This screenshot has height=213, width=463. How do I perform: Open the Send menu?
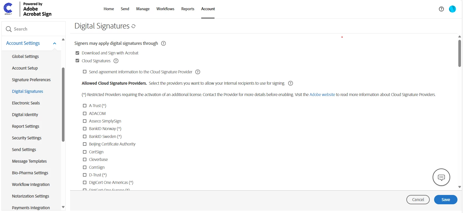125,9
